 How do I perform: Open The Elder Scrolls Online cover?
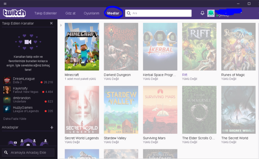coord(199,110)
